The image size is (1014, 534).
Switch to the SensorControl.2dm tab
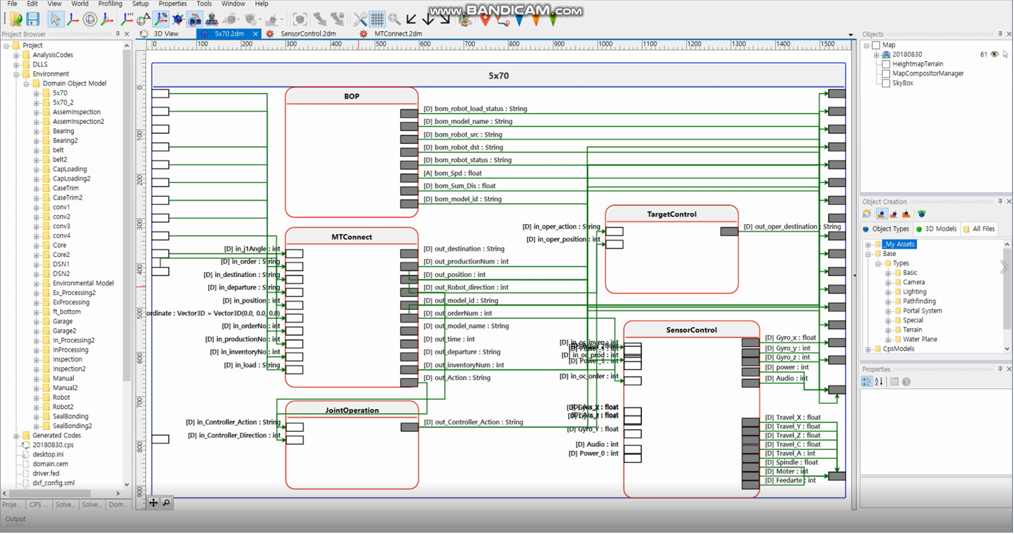[308, 34]
